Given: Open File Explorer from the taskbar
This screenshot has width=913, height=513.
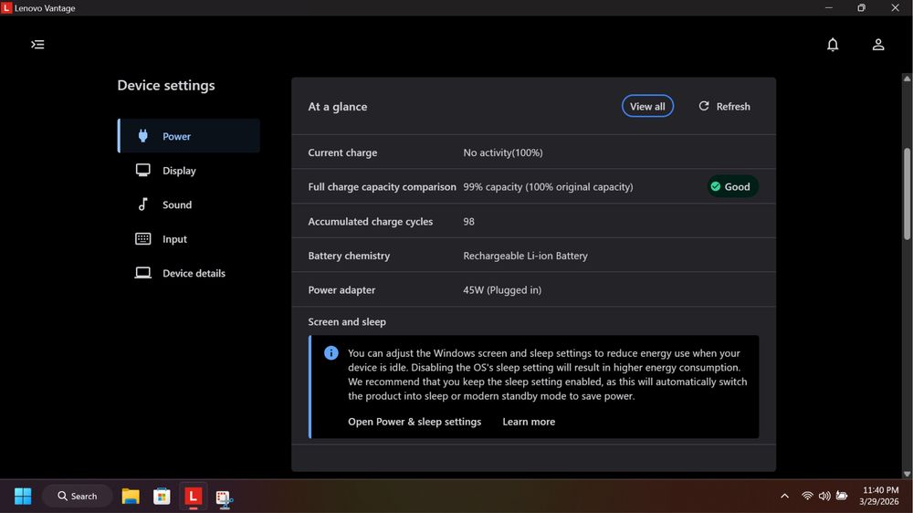Looking at the screenshot, I should [131, 497].
